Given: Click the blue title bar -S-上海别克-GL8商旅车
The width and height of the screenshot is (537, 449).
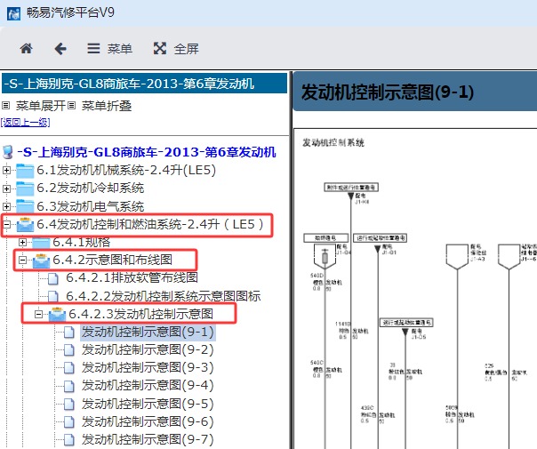Looking at the screenshot, I should click(x=144, y=84).
